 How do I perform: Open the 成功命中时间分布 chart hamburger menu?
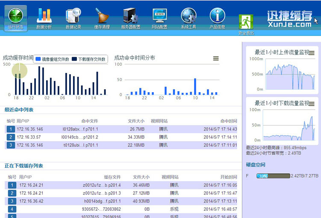[216, 58]
